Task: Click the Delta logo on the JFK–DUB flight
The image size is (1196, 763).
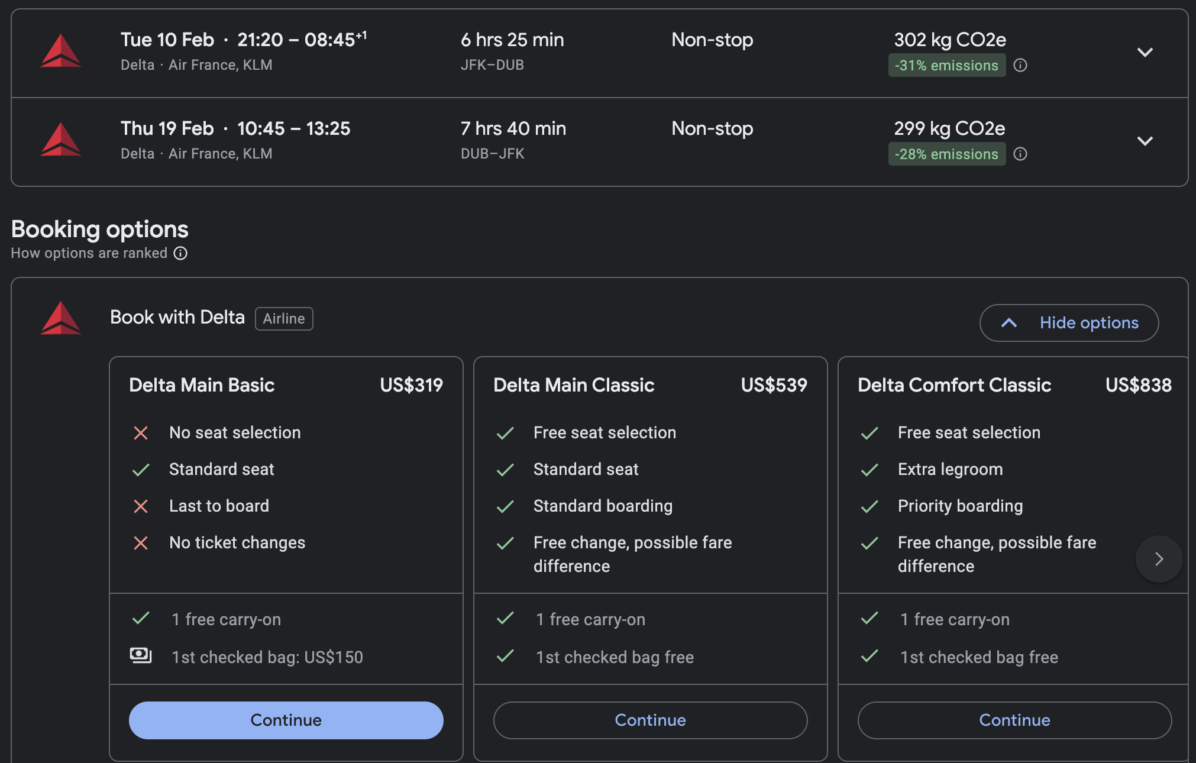Action: pos(61,51)
